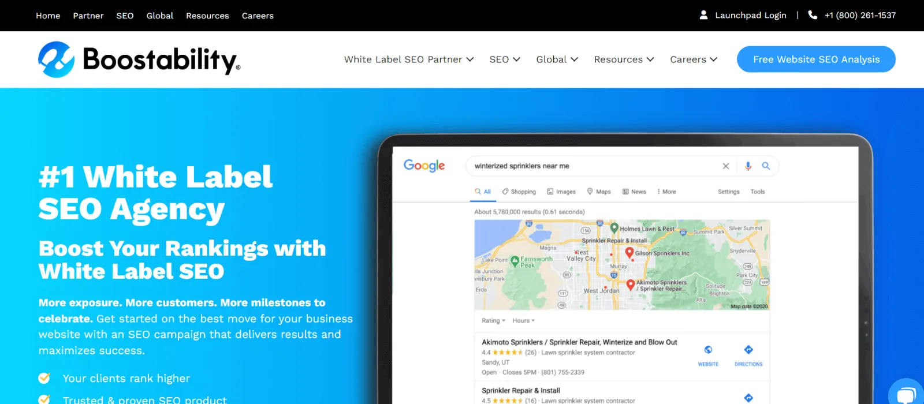Click directions icon for Sprinkler Repair & Install
This screenshot has width=924, height=404.
(748, 398)
